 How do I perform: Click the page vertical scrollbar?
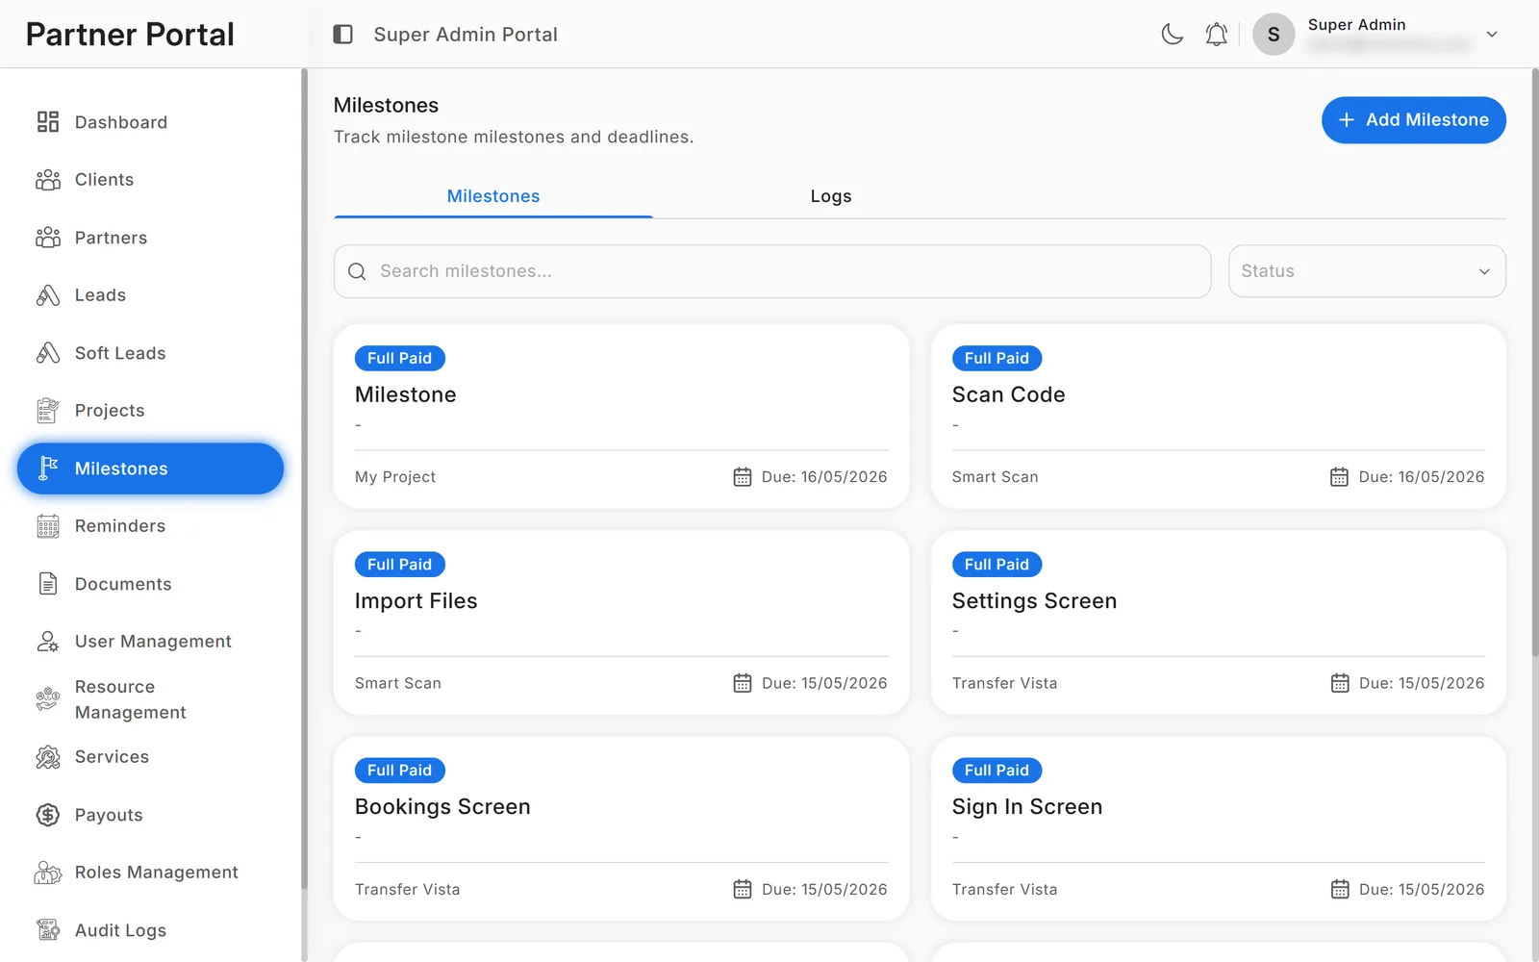(1534, 364)
